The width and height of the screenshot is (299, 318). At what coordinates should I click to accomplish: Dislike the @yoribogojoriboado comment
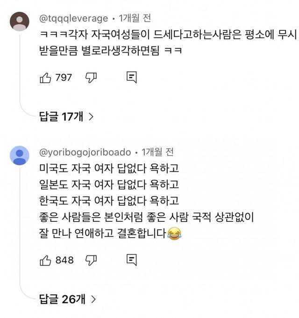(x=91, y=260)
